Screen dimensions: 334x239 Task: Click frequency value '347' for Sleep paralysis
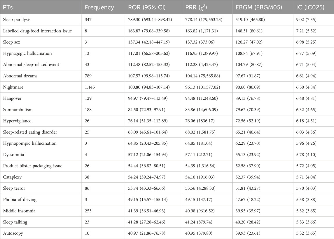click(x=88, y=20)
